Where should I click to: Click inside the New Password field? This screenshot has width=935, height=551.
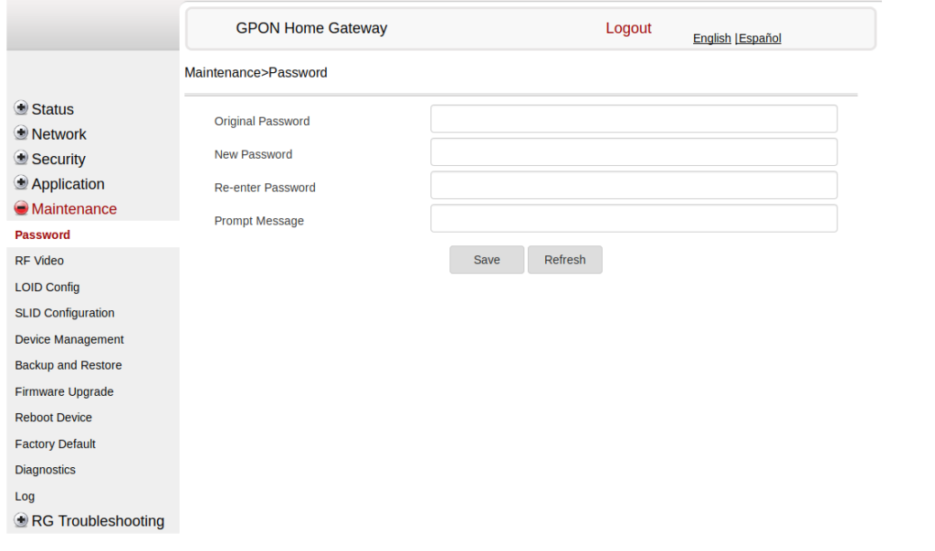pyautogui.click(x=633, y=151)
